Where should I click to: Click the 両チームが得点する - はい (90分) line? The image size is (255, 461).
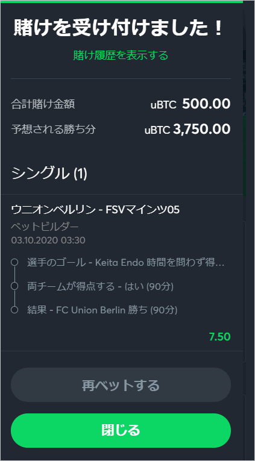100,286
